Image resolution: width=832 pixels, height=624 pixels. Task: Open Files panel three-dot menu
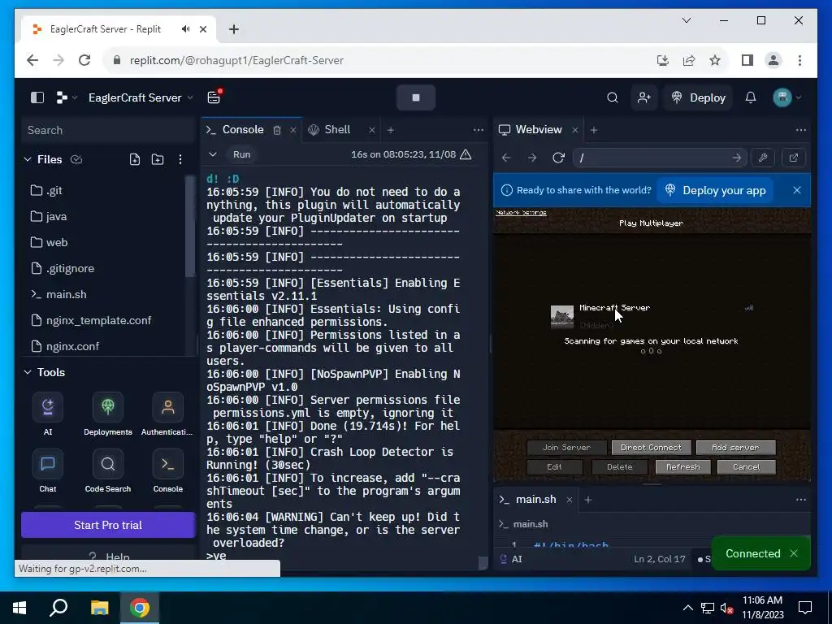180,159
